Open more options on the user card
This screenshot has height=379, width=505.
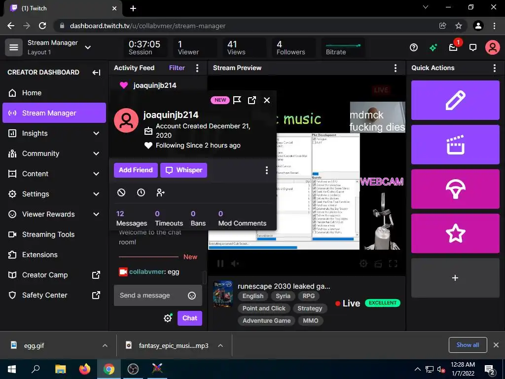point(266,170)
